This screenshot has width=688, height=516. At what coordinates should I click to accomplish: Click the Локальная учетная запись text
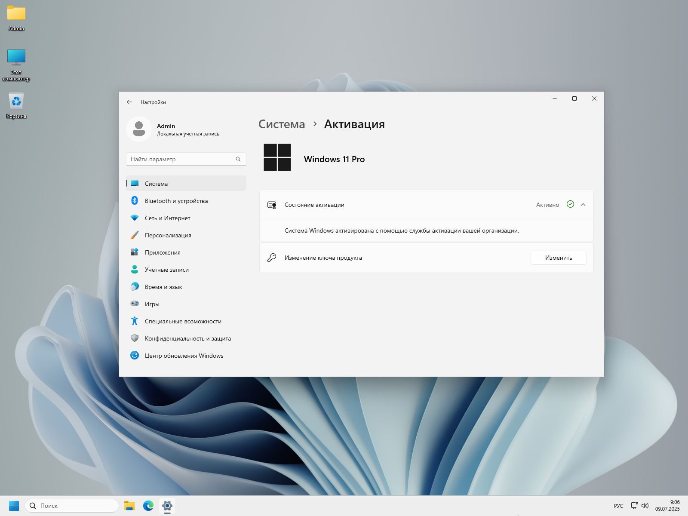pos(188,134)
